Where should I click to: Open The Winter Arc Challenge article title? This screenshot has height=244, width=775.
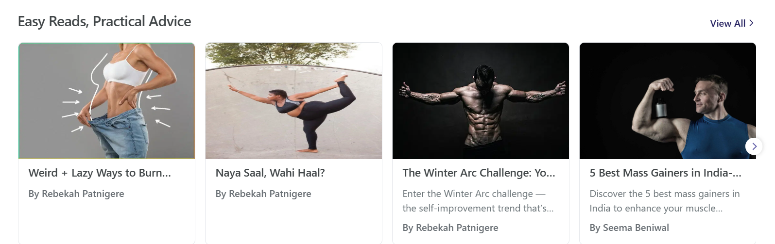pos(479,173)
